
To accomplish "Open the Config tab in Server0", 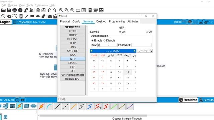I will (77, 21).
